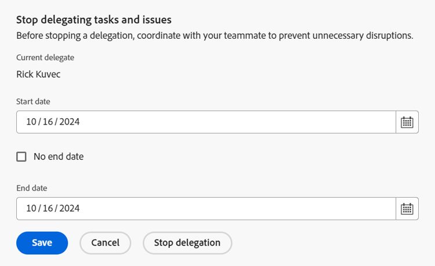Click the delegate name Rick Kuvec
Image resolution: width=435 pixels, height=266 pixels.
tap(38, 74)
